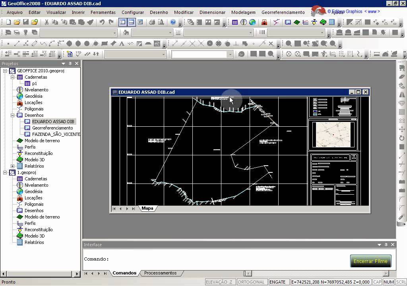The image size is (407, 286).
Task: Click the Perfis profile chart toolbar icon
Action: tap(306, 22)
